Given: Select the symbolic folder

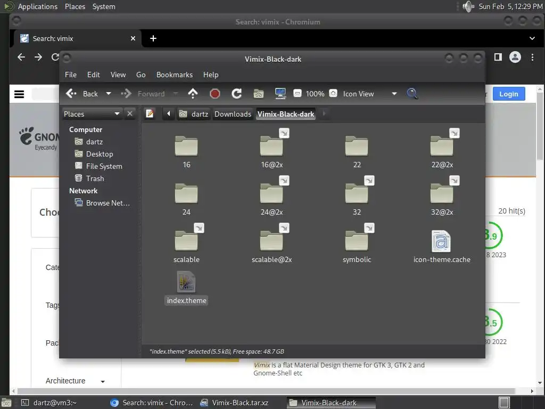Looking at the screenshot, I should pyautogui.click(x=357, y=241).
